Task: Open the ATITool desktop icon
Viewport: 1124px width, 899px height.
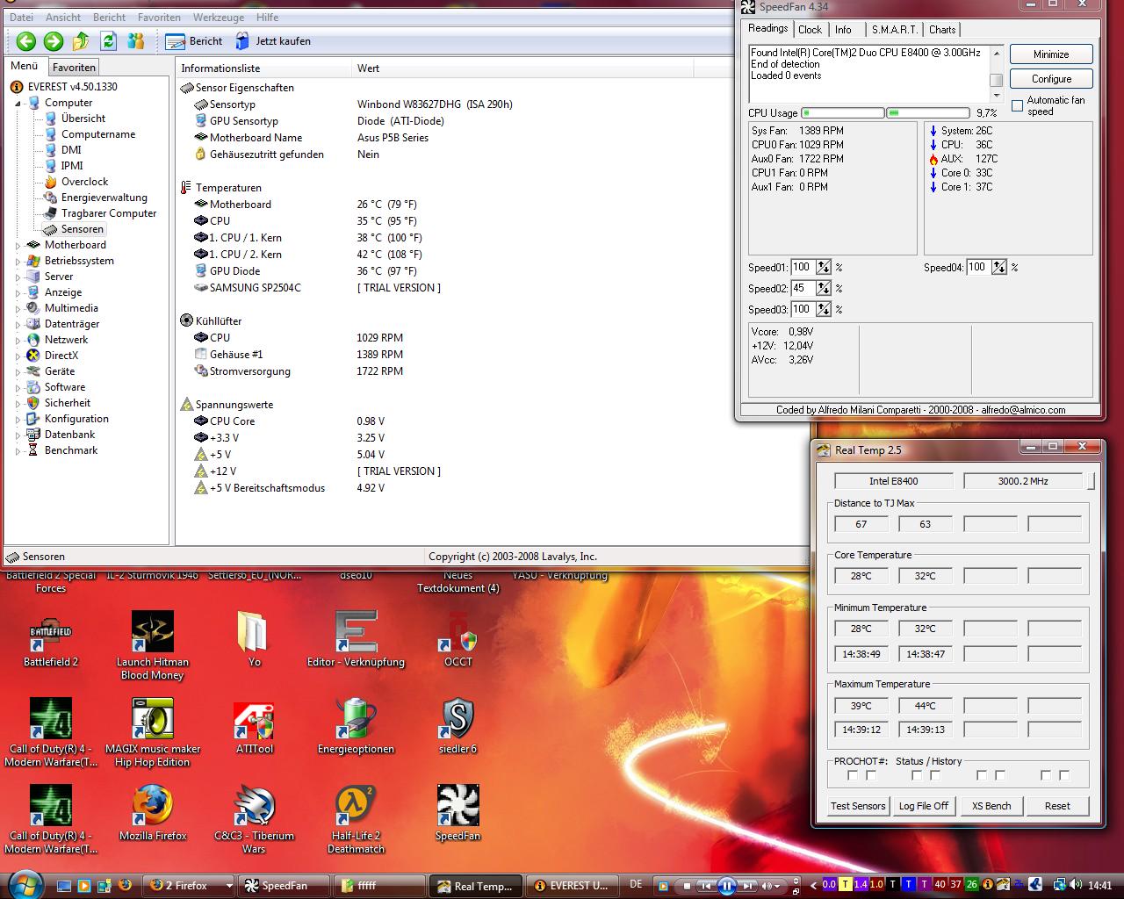Action: pyautogui.click(x=254, y=728)
